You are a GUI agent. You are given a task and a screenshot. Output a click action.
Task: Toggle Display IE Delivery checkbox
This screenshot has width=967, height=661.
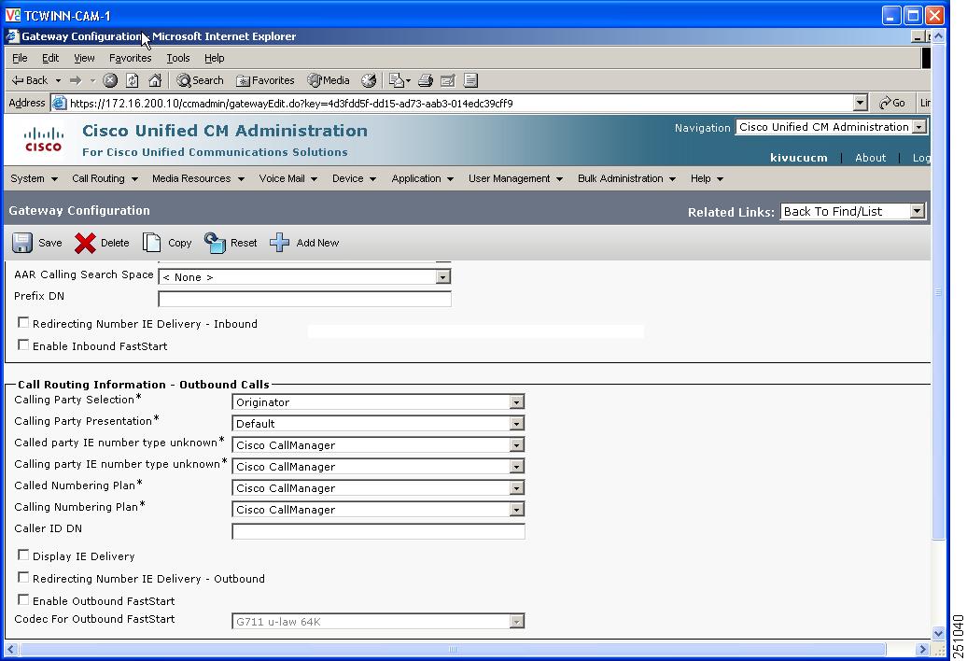tap(23, 555)
